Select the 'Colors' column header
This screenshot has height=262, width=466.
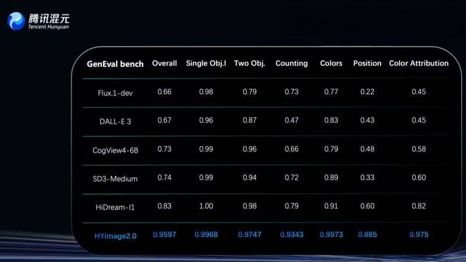click(331, 63)
